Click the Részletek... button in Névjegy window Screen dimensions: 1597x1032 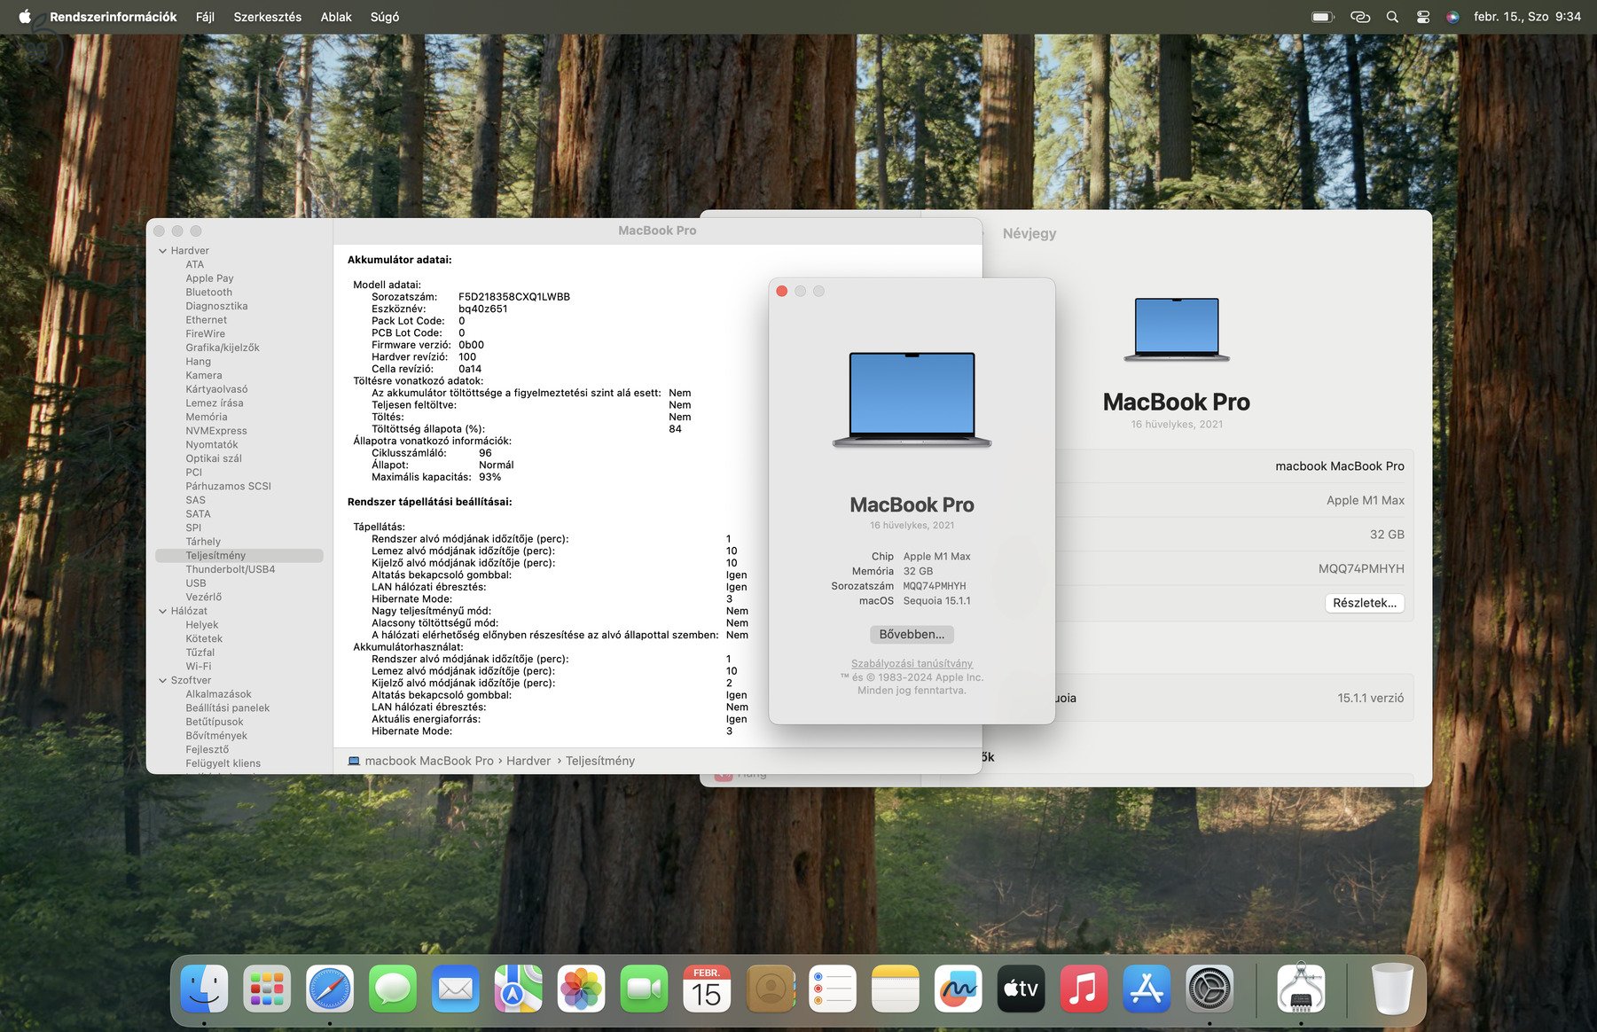[1365, 603]
